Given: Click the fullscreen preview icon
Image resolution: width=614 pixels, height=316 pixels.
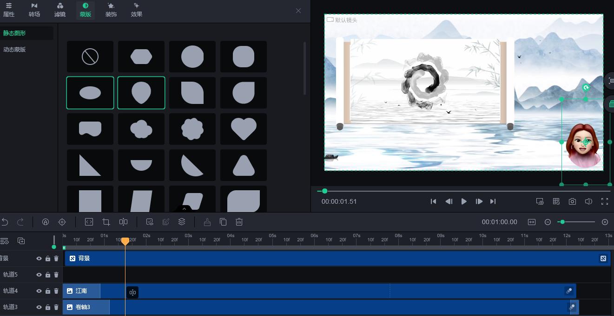Looking at the screenshot, I should point(605,201).
